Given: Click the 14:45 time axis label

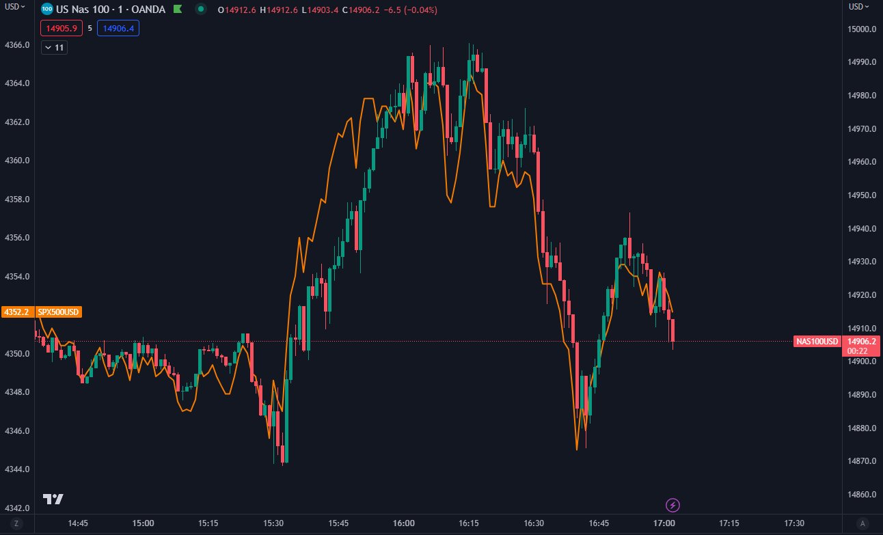Looking at the screenshot, I should [78, 523].
